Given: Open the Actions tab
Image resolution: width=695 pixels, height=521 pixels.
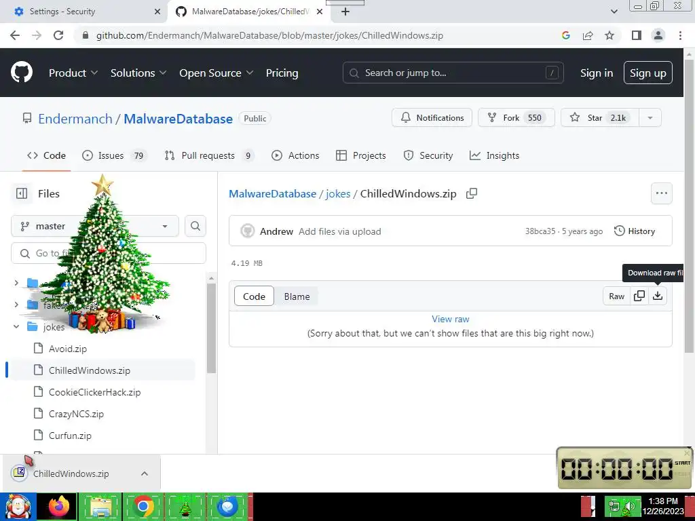Looking at the screenshot, I should (295, 155).
